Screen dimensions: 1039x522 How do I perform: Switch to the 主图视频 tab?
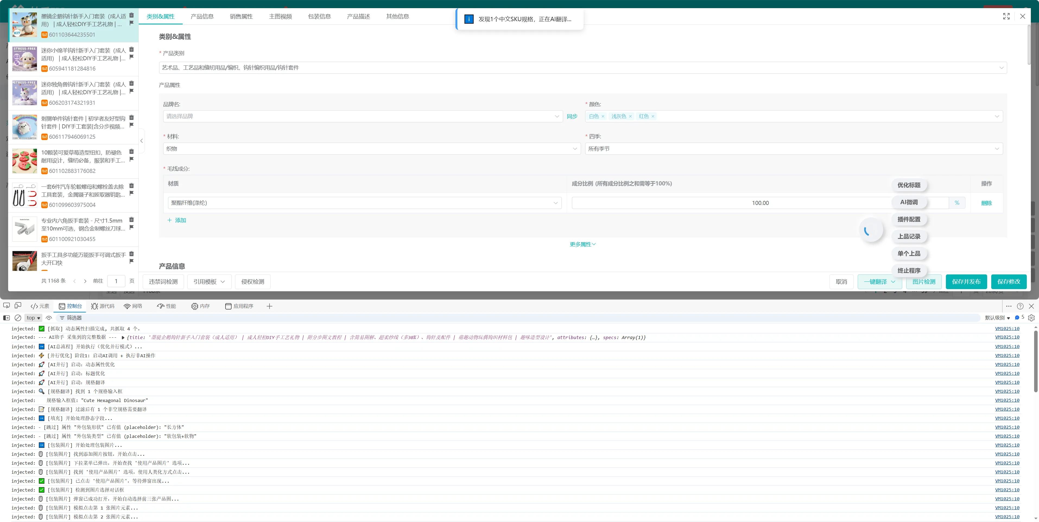(x=280, y=17)
